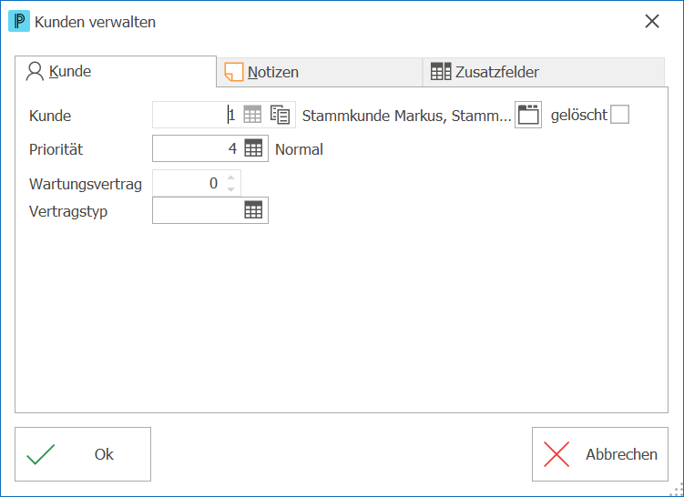Viewport: 684px width, 497px height.
Task: Toggle the gelöscht checkbox
Action: click(619, 115)
